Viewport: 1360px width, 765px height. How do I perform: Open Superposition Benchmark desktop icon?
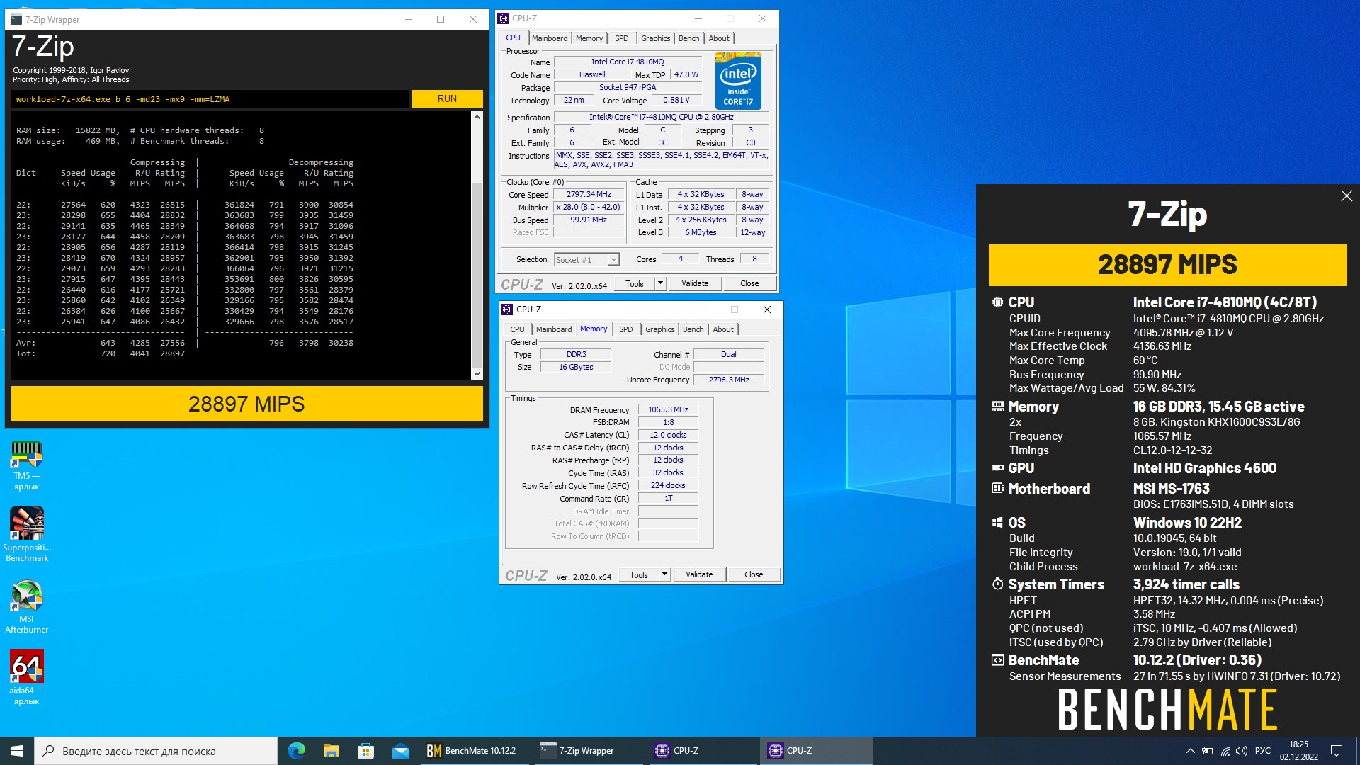coord(27,534)
